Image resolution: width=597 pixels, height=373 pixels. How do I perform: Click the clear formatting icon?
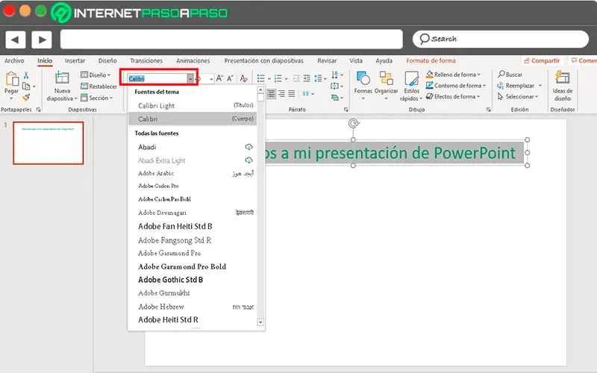(243, 78)
